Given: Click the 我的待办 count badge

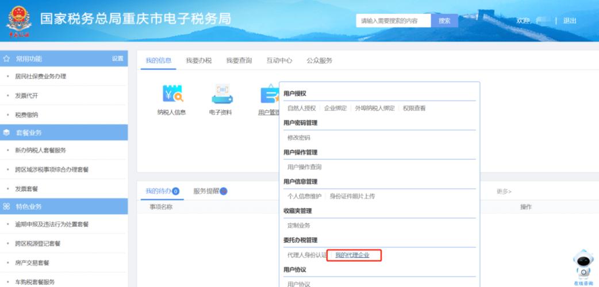Looking at the screenshot, I should [x=176, y=192].
